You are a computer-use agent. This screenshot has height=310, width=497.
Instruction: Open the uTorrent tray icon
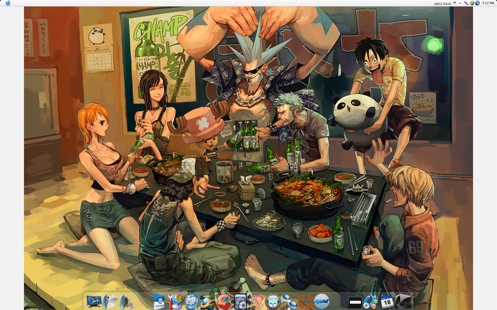pos(472,3)
